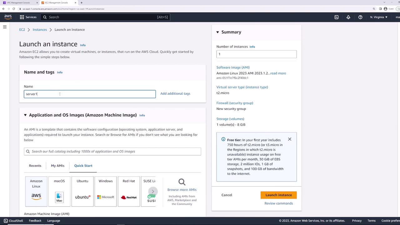Click Add additional tags
Viewport: 400px width, 225px height.
pyautogui.click(x=175, y=93)
